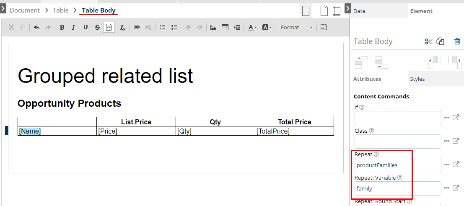Delete Table Body using the trash icon
The height and width of the screenshot is (206, 464).
(x=457, y=41)
